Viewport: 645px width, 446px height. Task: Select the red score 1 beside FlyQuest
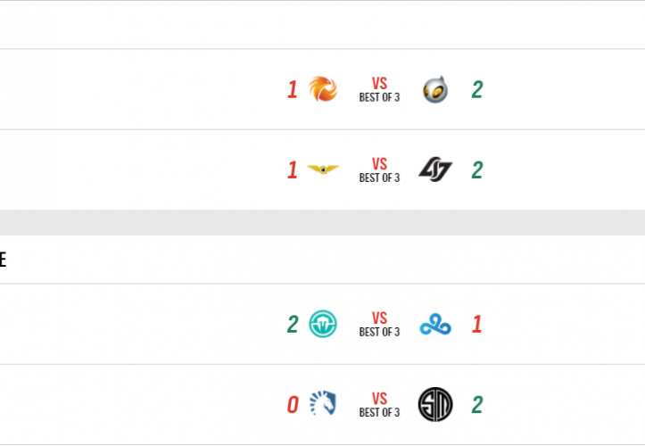292,169
